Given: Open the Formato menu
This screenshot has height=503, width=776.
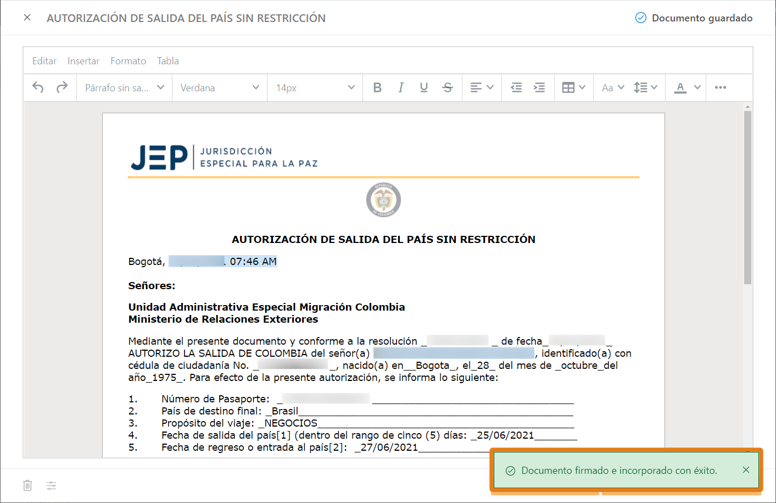Looking at the screenshot, I should 129,61.
